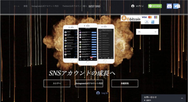The image size is (188, 102).
Task: Click the green LINE add-friend button
Action: click(x=155, y=6)
